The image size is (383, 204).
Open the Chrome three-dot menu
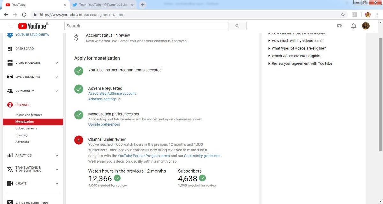378,15
